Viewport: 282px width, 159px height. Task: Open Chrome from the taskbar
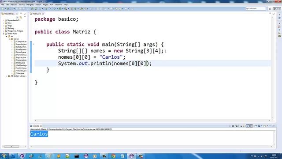[x=113, y=156]
